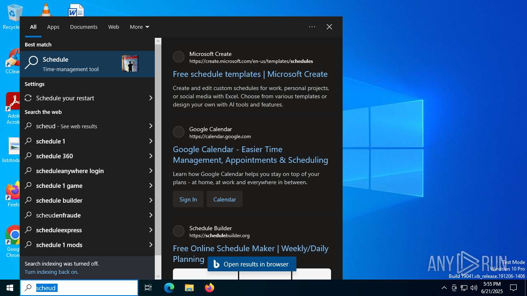Expand the scheudenfraude suggestion arrow
Viewport: 527px width, 296px height.
(x=151, y=215)
